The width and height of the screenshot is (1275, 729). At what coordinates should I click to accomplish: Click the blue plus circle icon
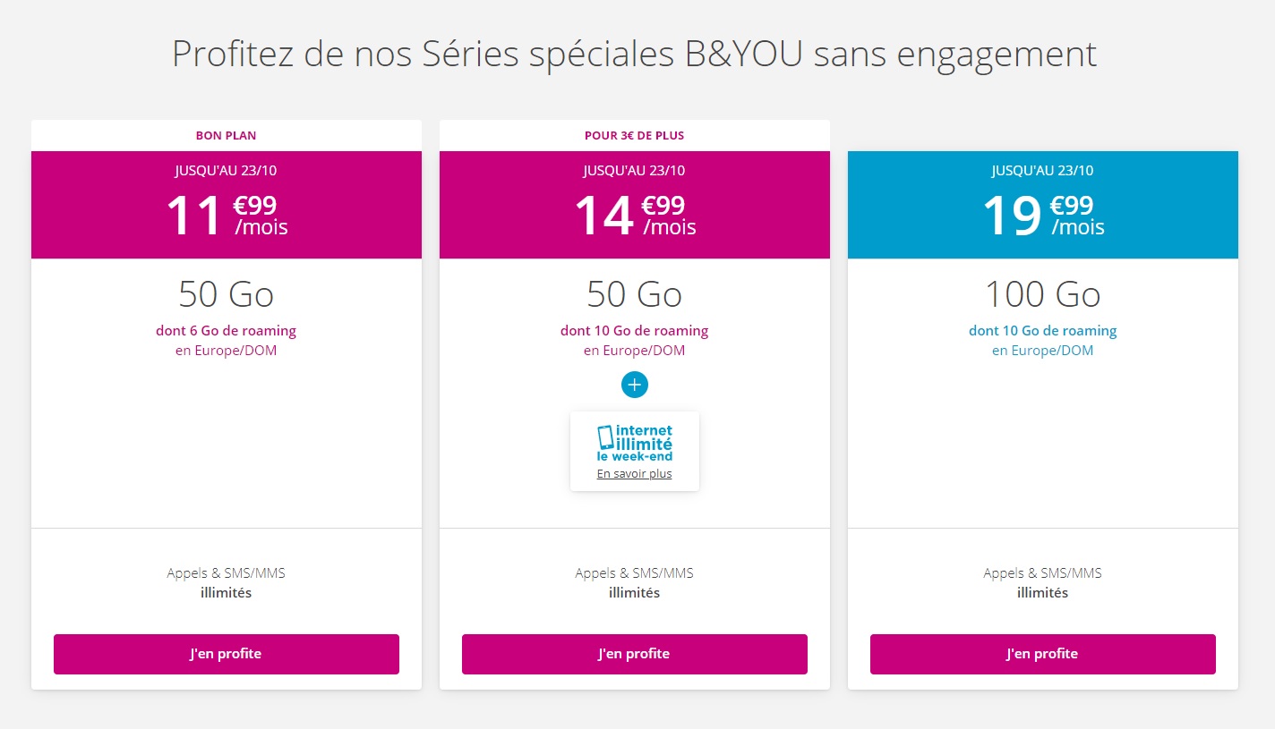click(x=634, y=385)
